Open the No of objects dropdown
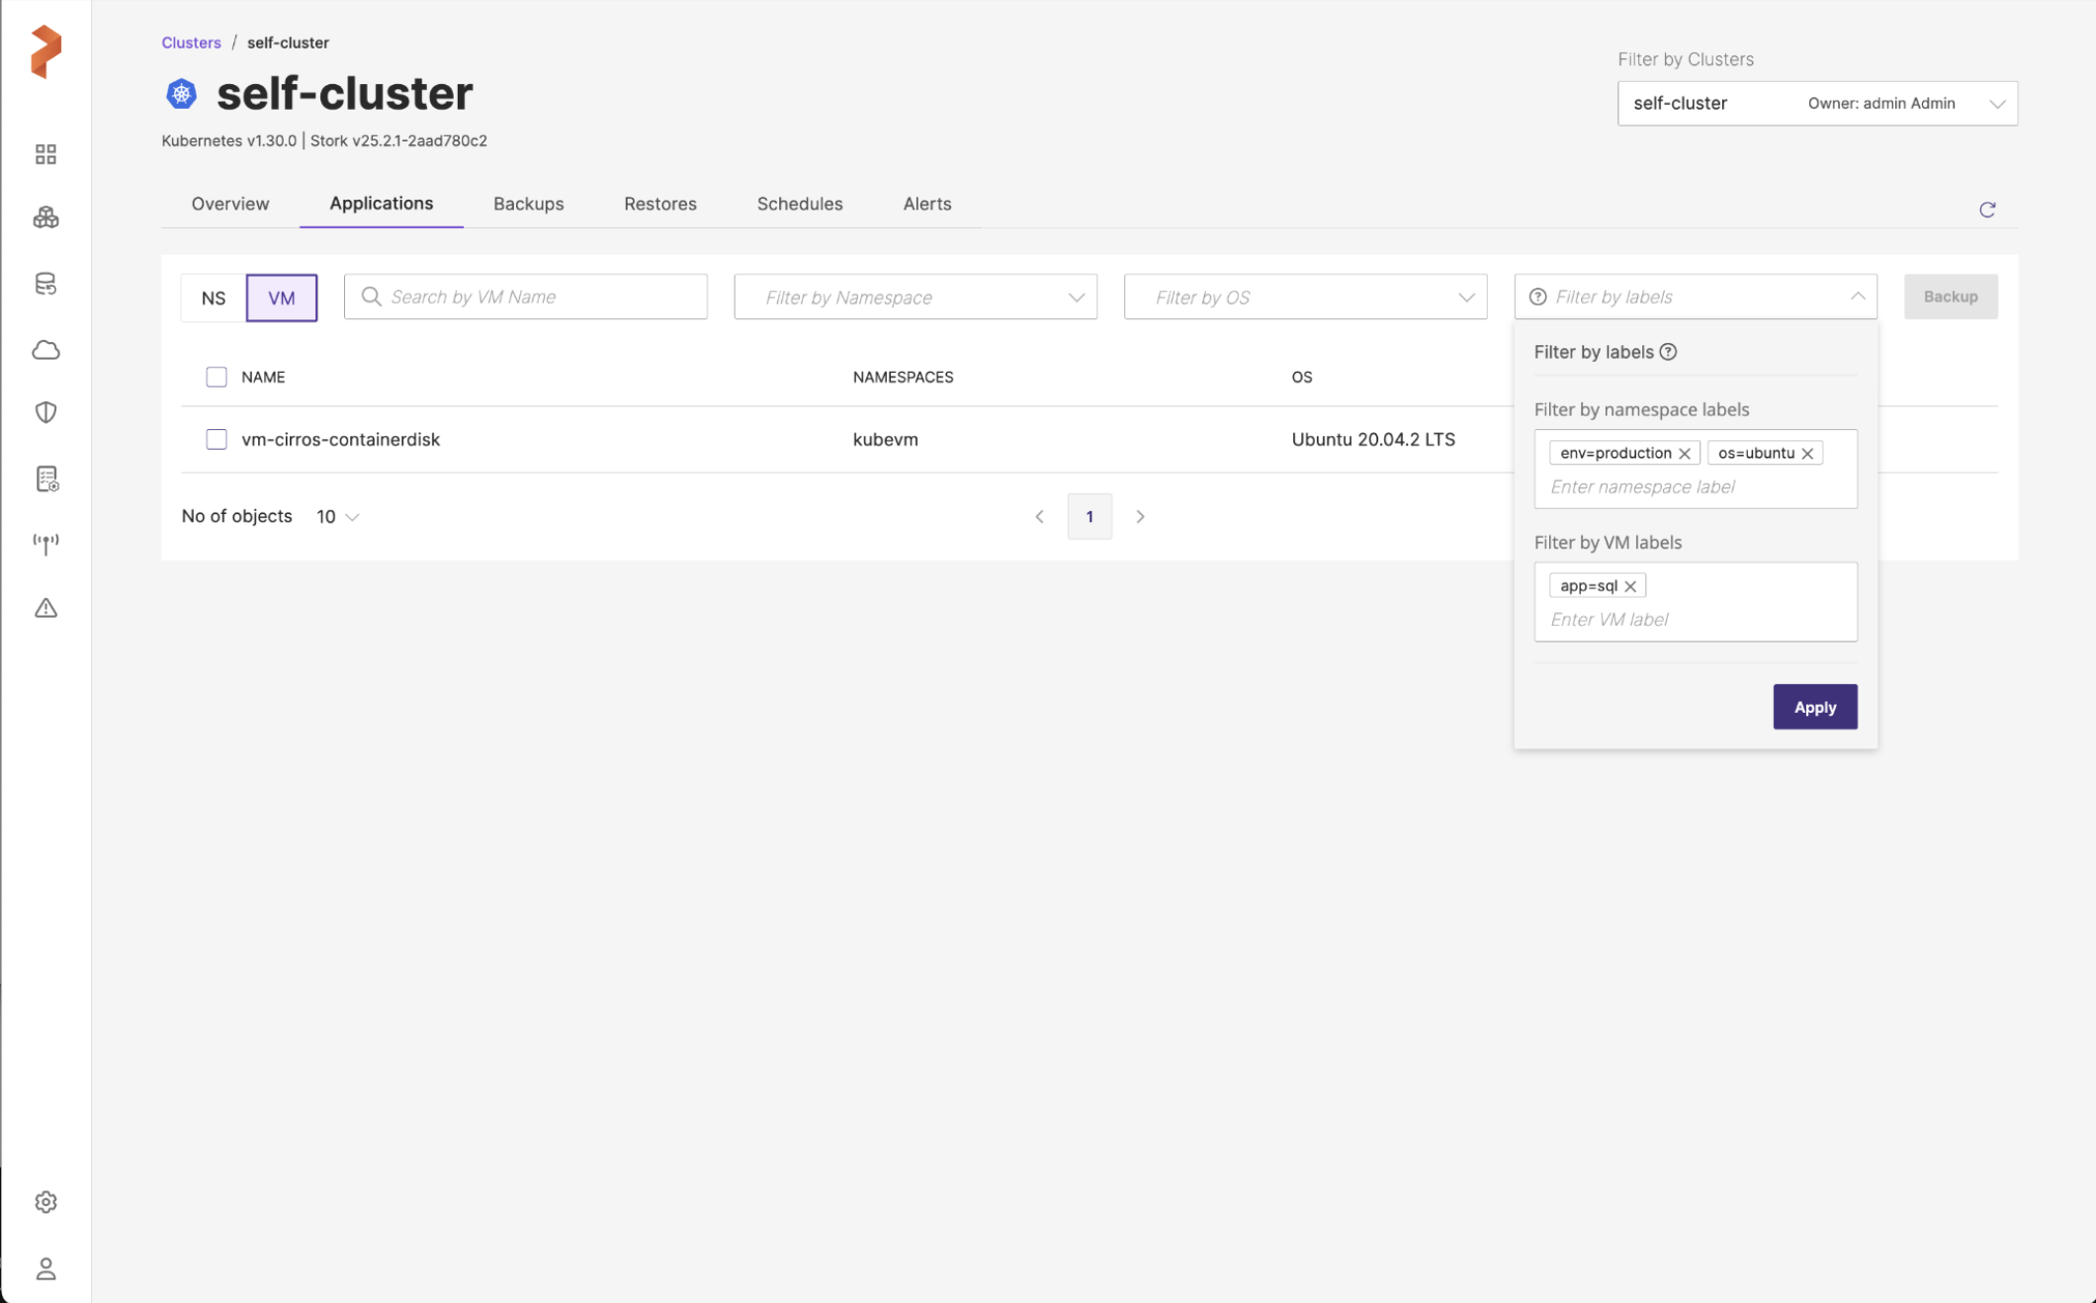The height and width of the screenshot is (1303, 2096). click(337, 517)
